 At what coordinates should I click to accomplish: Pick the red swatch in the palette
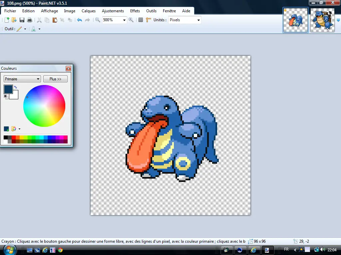click(x=14, y=137)
